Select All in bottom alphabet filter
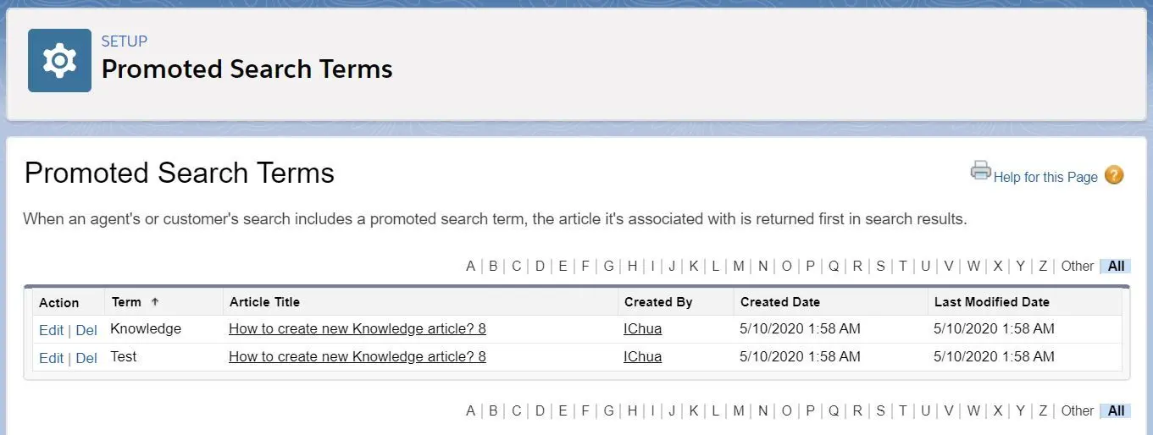This screenshot has width=1153, height=435. pos(1116,410)
